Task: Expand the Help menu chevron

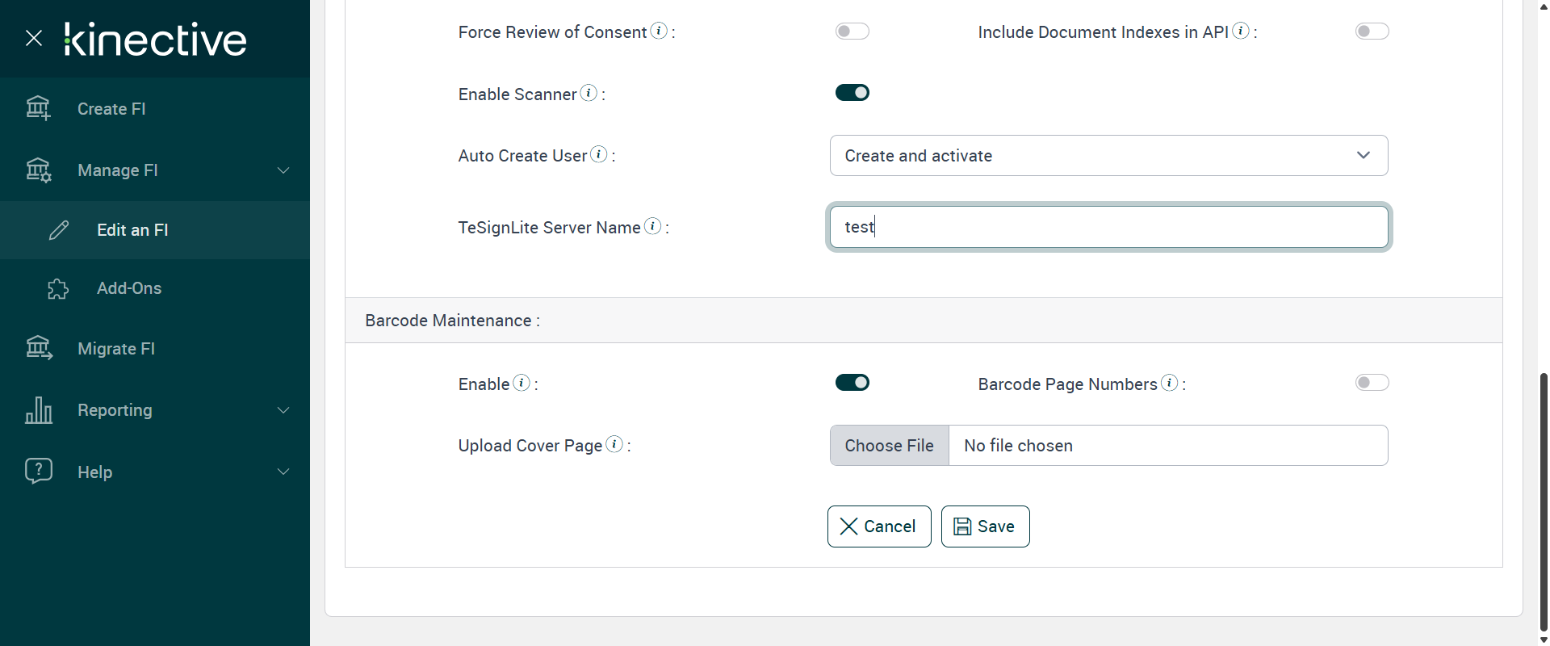Action: [283, 472]
